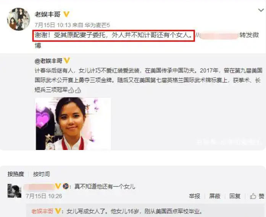The image size is (266, 217).
Task: Click the 老娱丰哥 author name
Action: click(x=48, y=14)
